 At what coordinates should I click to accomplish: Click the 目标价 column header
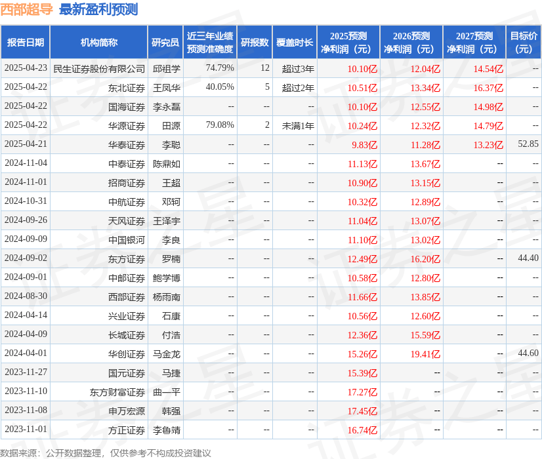click(x=523, y=41)
